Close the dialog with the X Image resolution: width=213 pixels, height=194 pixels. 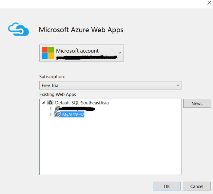tap(209, 3)
